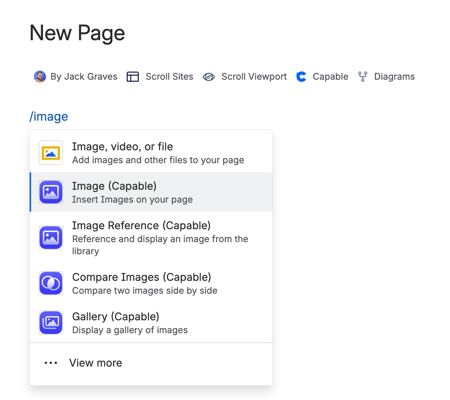
Task: Click the Image Reference (Capable) icon
Action: coord(51,238)
